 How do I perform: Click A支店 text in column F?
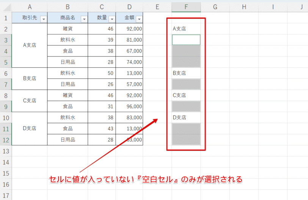(x=179, y=29)
